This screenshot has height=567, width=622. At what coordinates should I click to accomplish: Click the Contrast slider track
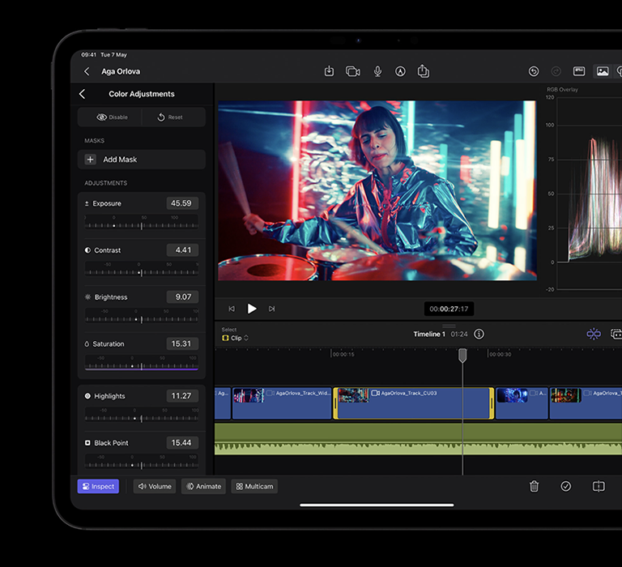click(x=142, y=269)
